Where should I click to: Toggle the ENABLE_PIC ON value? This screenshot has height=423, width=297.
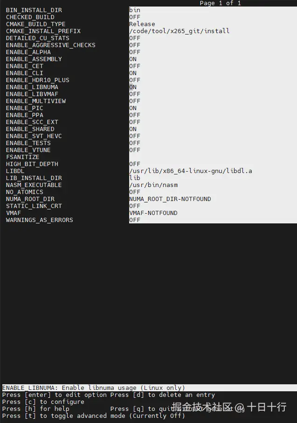point(133,108)
